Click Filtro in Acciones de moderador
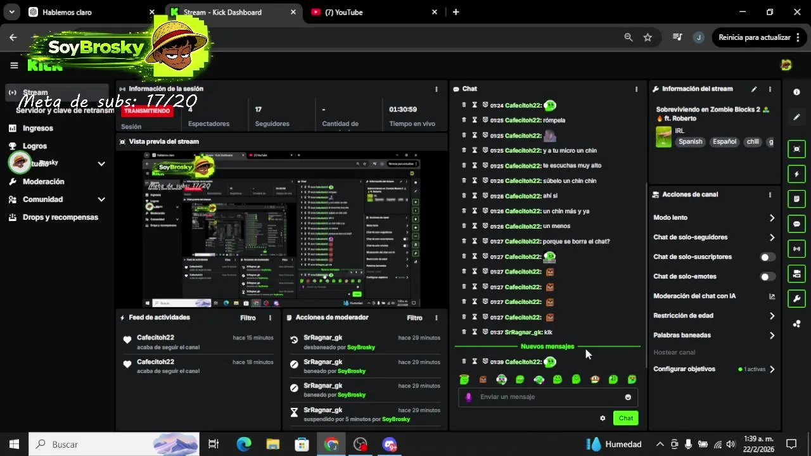This screenshot has width=811, height=456. pos(414,318)
